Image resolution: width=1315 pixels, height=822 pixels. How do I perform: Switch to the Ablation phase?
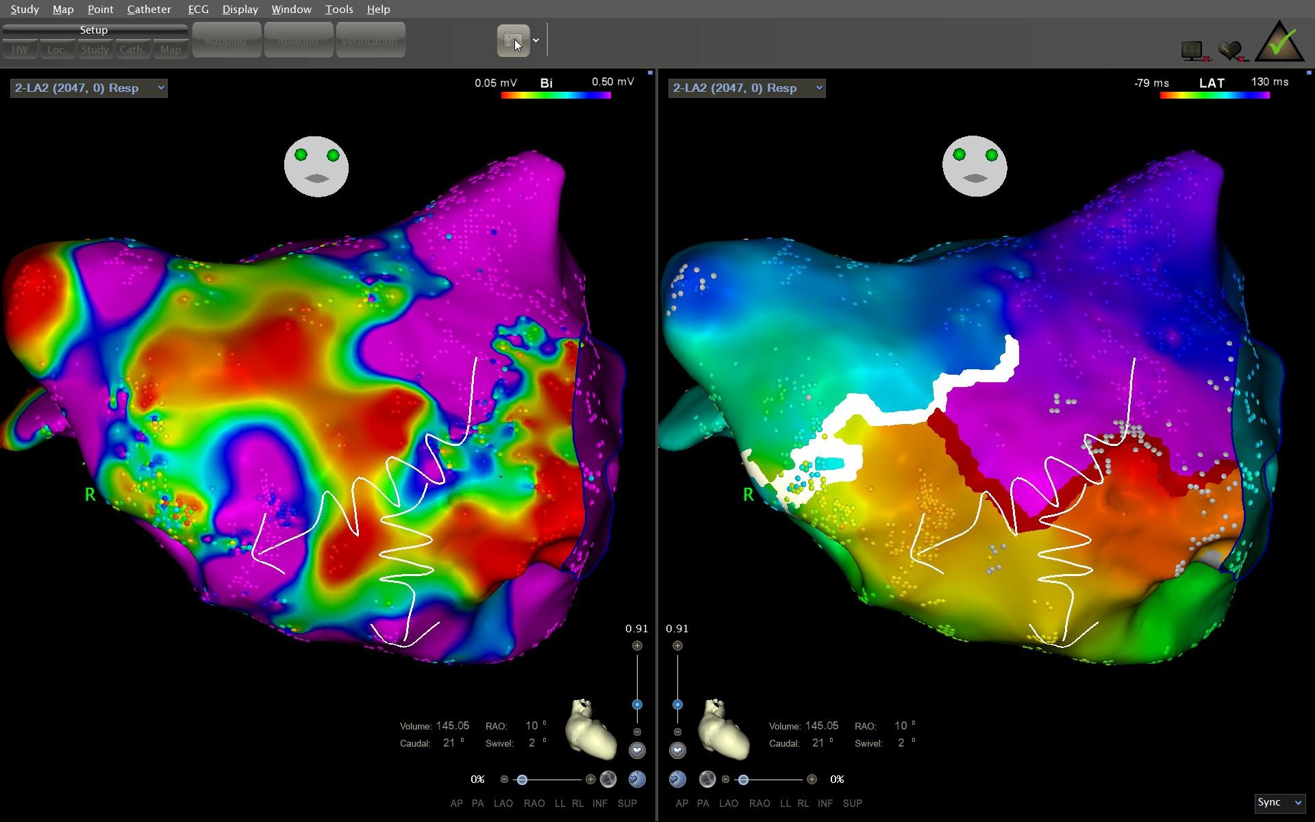point(299,40)
